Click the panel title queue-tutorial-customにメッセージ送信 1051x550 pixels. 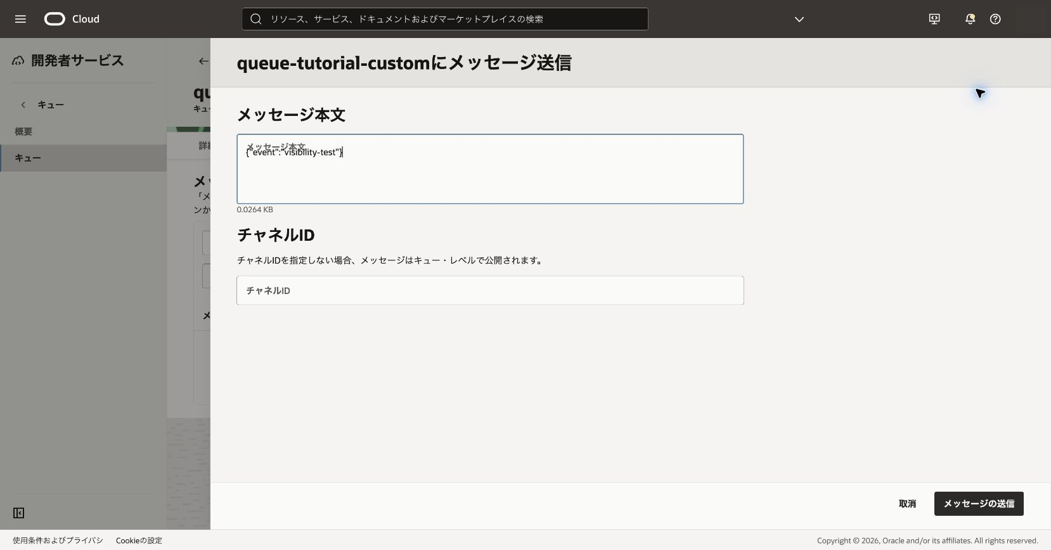404,63
